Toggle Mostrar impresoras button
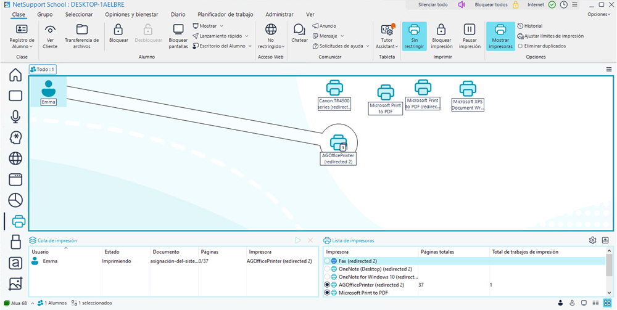 (x=500, y=36)
